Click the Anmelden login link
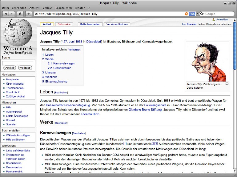 point(222,19)
